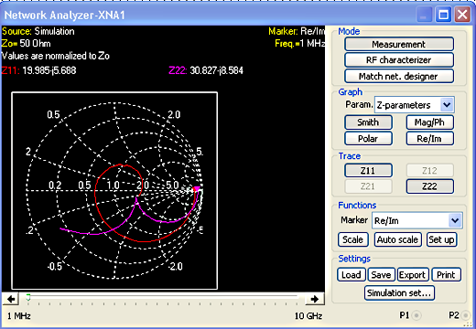Open Simulation set... dialog
The image size is (476, 329).
[399, 293]
